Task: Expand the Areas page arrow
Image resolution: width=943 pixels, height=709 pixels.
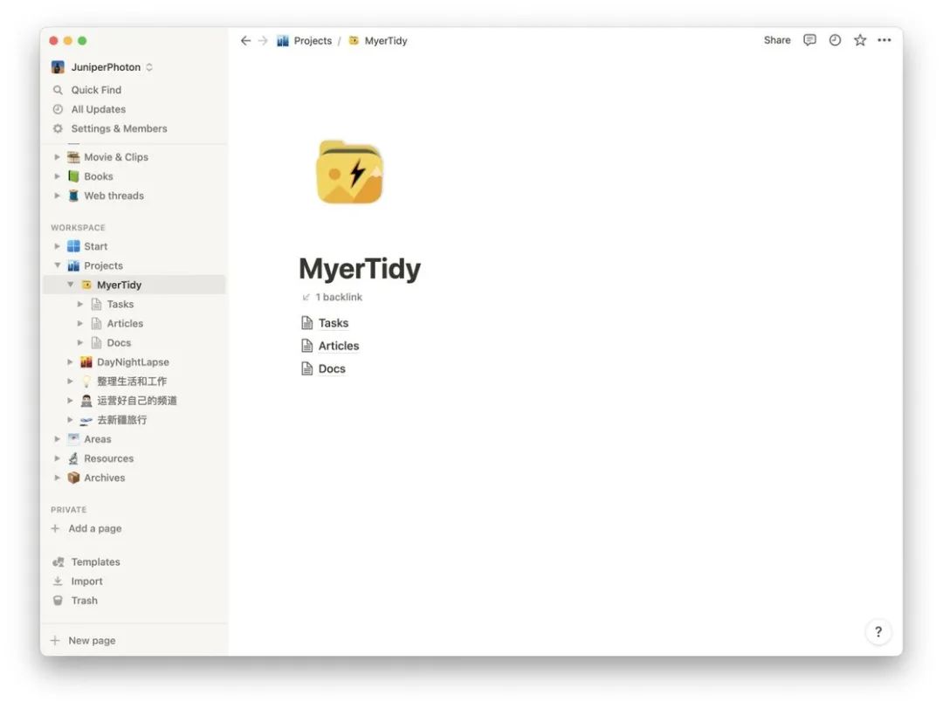Action: tap(57, 439)
